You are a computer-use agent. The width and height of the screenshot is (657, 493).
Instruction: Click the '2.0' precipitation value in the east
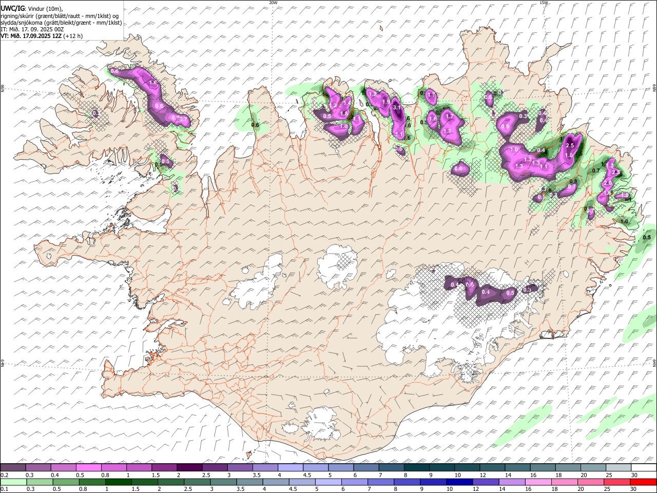click(x=608, y=183)
